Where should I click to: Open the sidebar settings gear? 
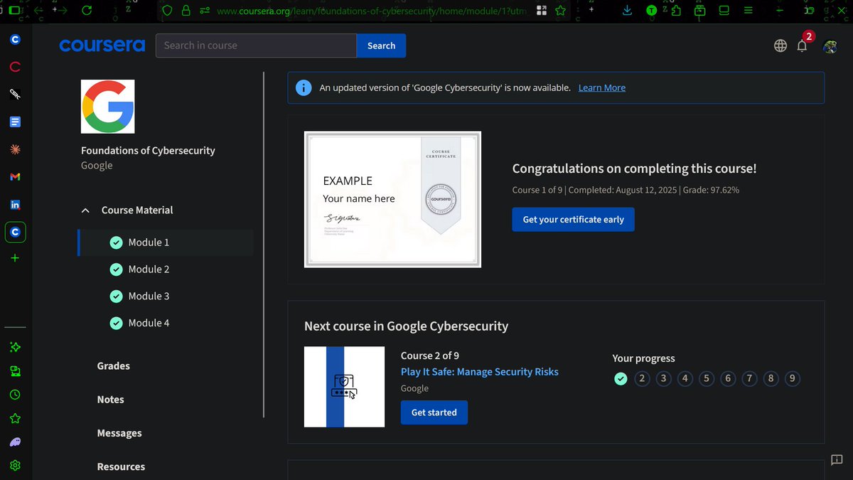coord(15,465)
